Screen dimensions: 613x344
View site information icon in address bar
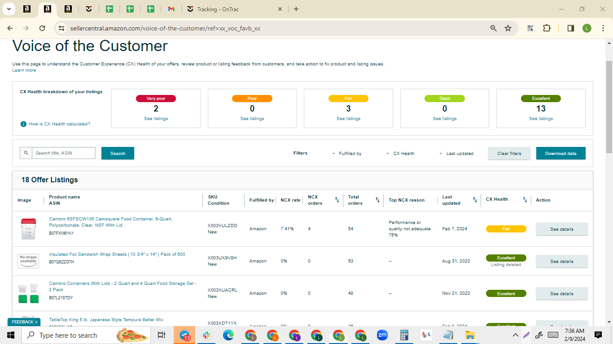pos(61,28)
